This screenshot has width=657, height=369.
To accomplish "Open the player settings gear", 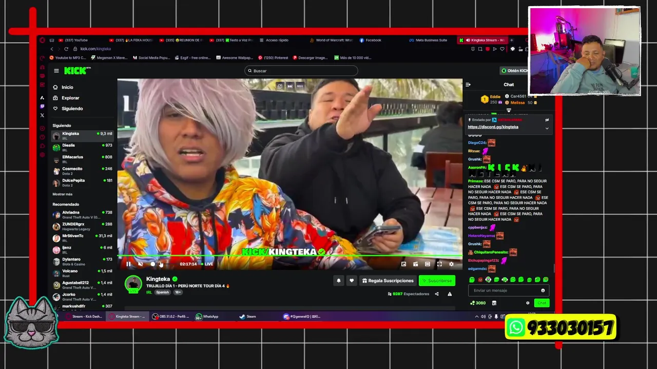I will pyautogui.click(x=451, y=264).
